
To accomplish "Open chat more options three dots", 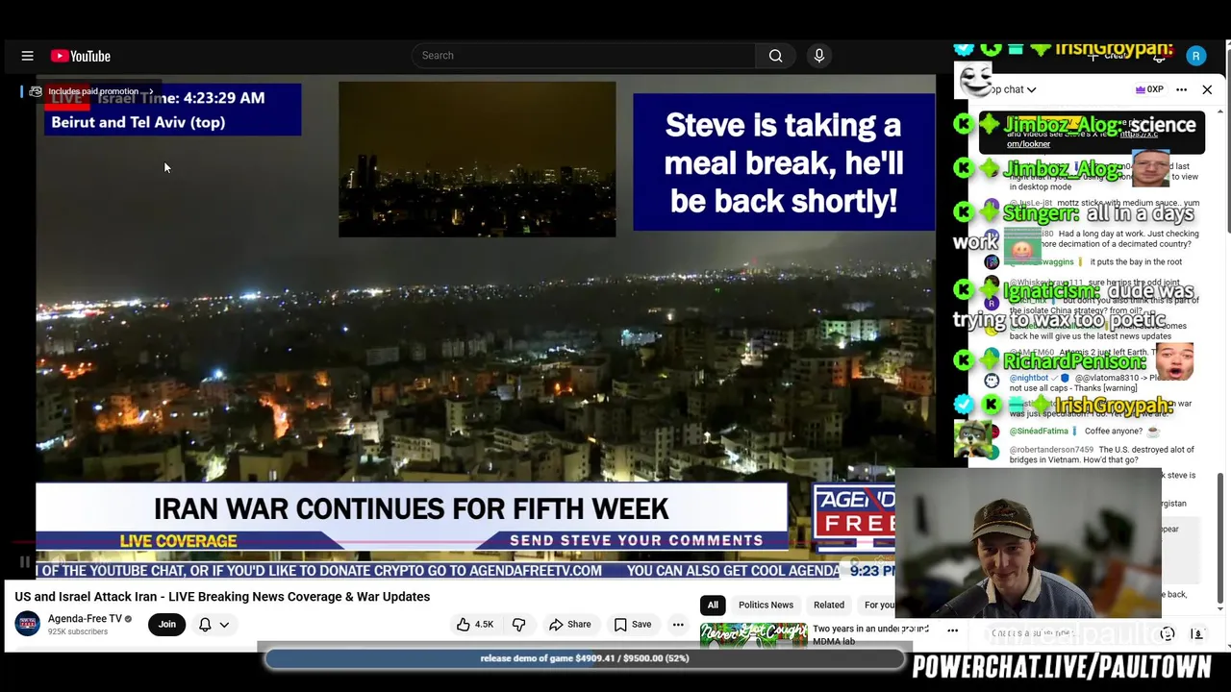I will pos(1181,89).
